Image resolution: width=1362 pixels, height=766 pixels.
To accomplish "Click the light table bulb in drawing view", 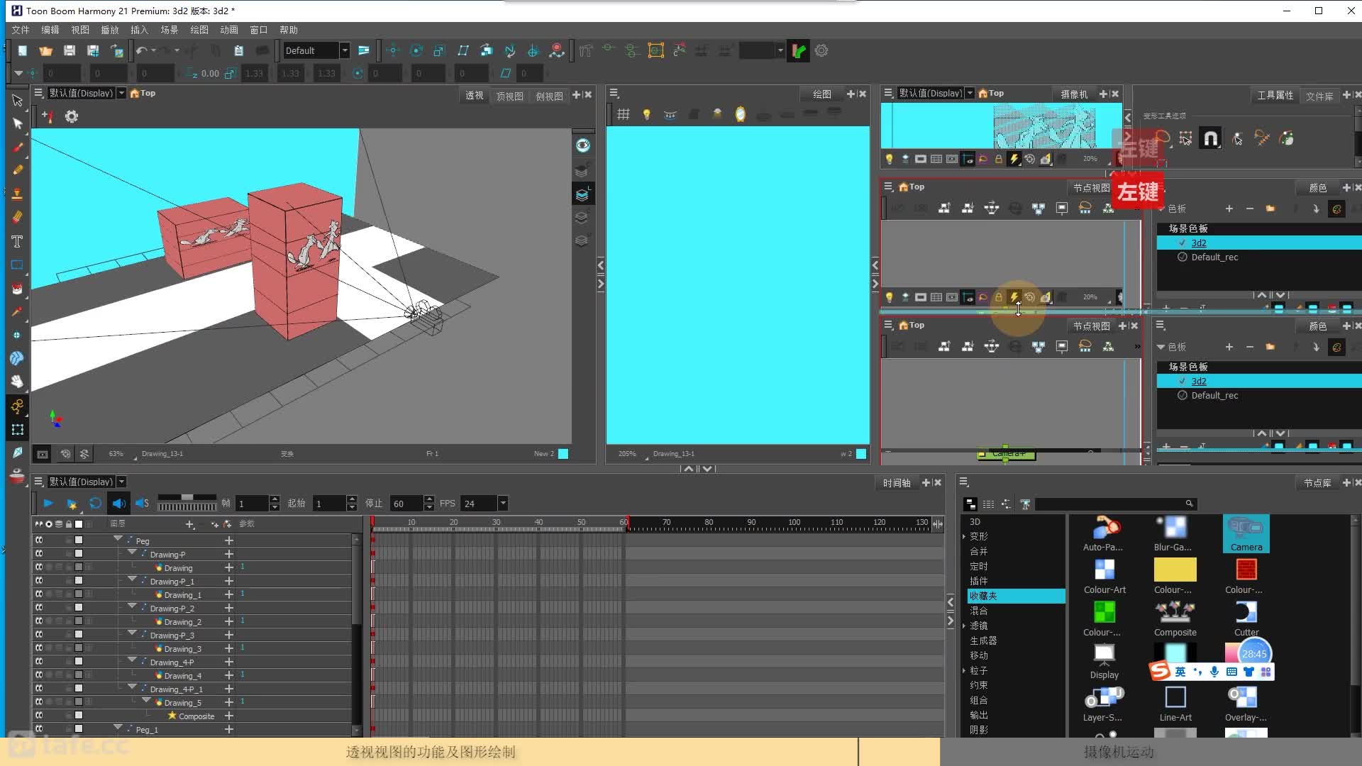I will pyautogui.click(x=646, y=114).
